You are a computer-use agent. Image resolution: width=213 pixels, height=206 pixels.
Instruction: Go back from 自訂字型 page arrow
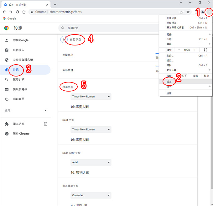click(64, 40)
